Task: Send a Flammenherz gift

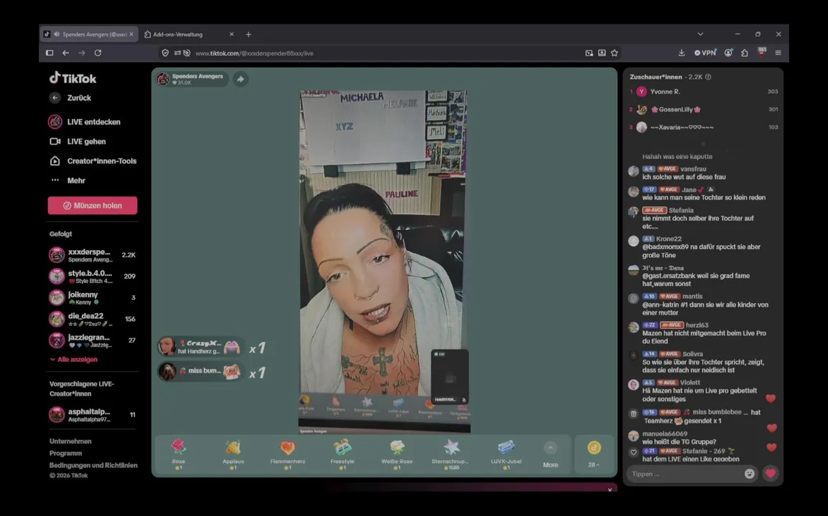Action: [288, 454]
